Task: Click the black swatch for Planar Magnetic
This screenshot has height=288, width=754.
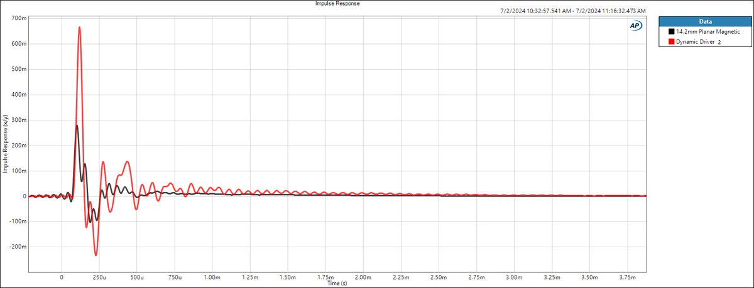Action: click(x=672, y=31)
